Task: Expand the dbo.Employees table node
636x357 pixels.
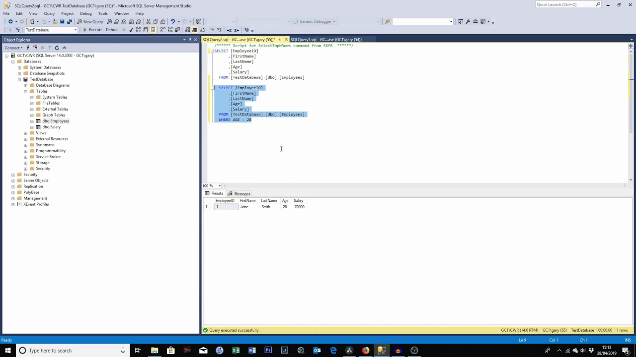Action: coord(32,121)
